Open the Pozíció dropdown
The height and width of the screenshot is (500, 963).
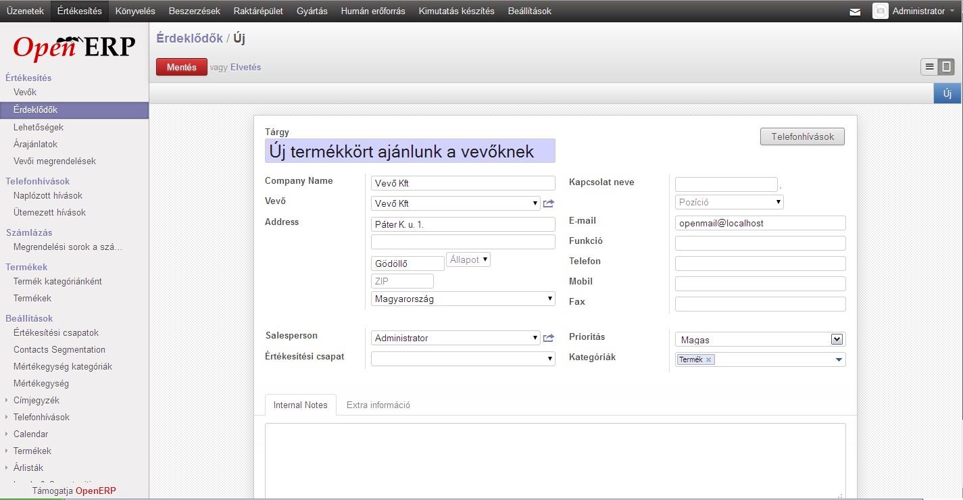(x=779, y=202)
